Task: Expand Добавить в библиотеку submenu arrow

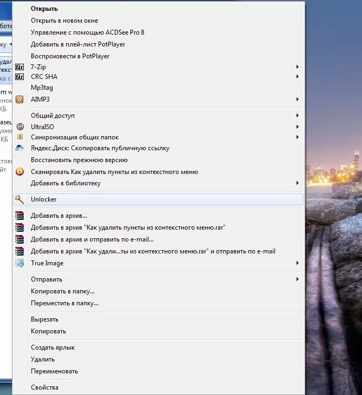Action: click(x=298, y=183)
